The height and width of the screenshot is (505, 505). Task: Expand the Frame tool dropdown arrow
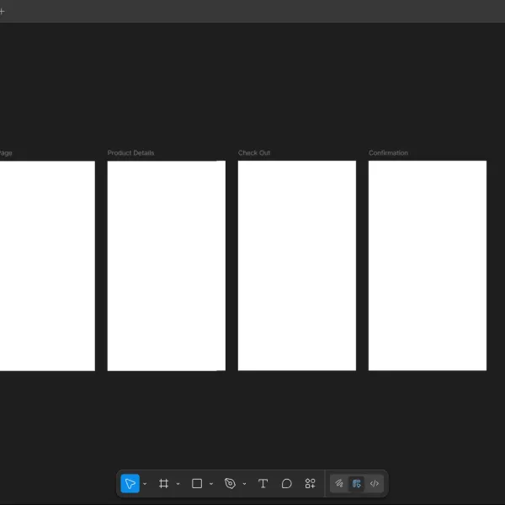(x=178, y=484)
